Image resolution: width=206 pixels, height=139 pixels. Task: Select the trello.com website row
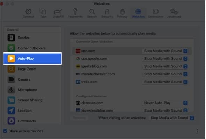pos(132,82)
